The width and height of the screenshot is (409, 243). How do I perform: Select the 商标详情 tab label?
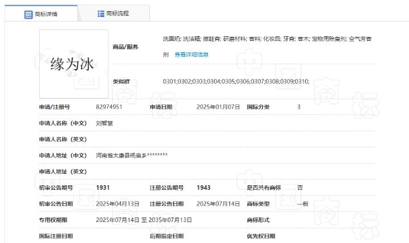[x=46, y=14]
